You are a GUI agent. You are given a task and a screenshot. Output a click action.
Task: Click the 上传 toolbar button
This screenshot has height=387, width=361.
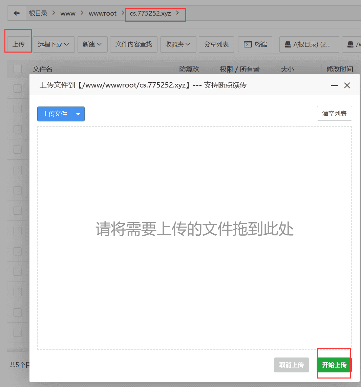(x=18, y=44)
